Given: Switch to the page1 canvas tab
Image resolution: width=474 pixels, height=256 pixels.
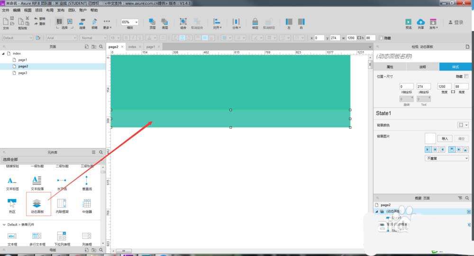Looking at the screenshot, I should click(x=151, y=47).
